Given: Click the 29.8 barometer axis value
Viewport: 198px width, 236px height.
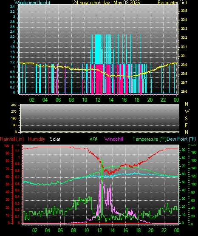Looking at the screenshot, I should tap(184, 74).
